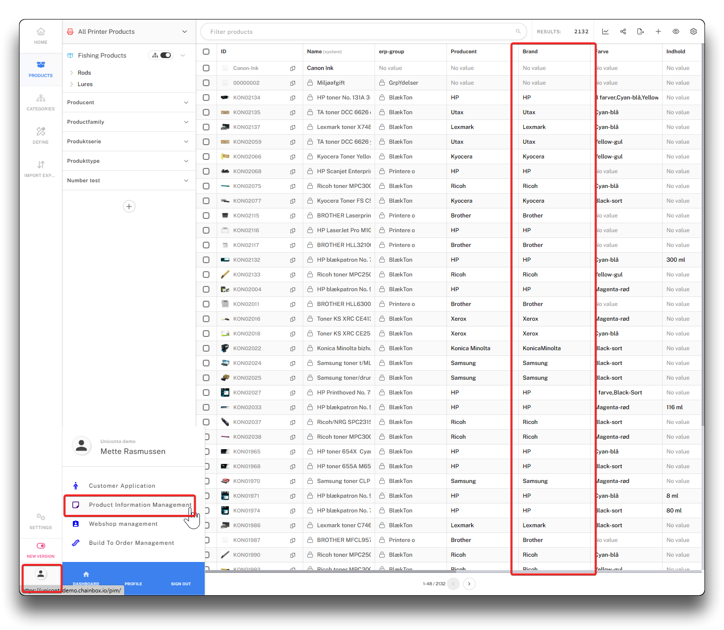
Task: Click the Filter products search field
Action: pyautogui.click(x=362, y=32)
